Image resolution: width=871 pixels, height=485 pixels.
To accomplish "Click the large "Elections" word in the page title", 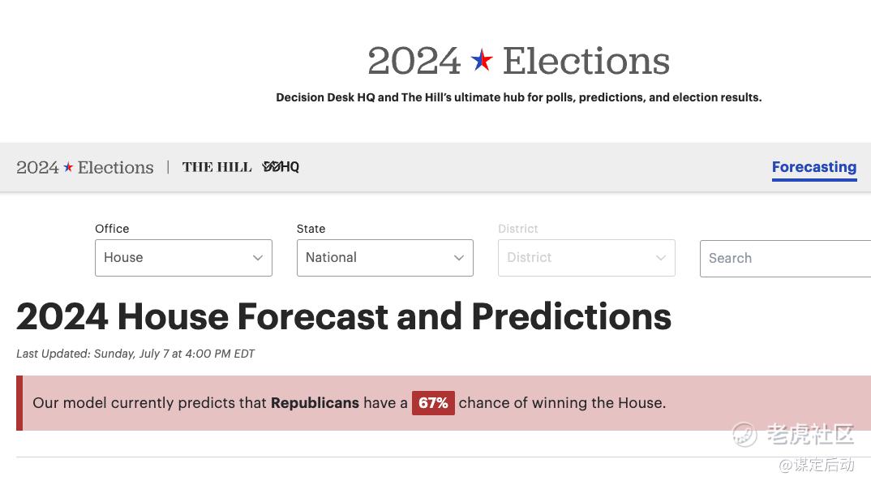I will click(586, 61).
